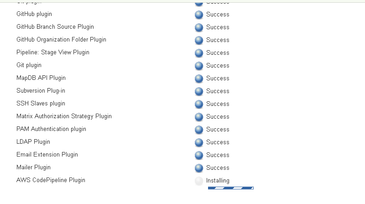
Task: Click the Pipeline: Stage View Plugin label
Action: pos(53,52)
